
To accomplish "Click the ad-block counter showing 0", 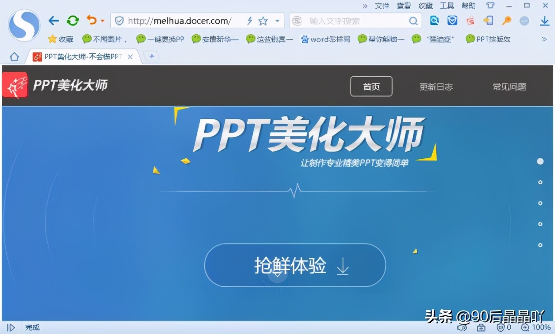I will [x=504, y=328].
